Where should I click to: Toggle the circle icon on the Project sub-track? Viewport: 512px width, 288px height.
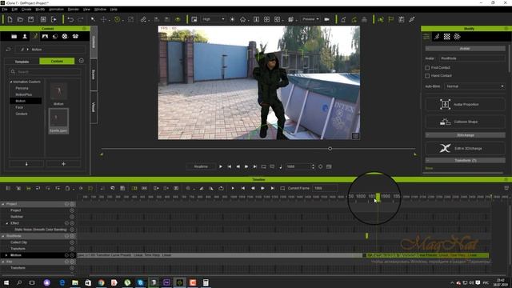point(72,210)
